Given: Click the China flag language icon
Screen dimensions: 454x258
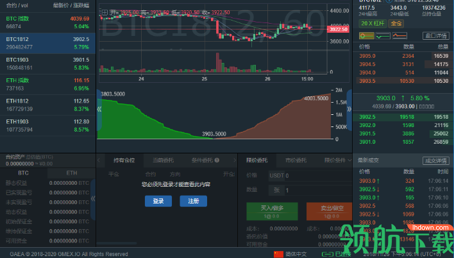Looking at the screenshot, I should tap(278, 254).
